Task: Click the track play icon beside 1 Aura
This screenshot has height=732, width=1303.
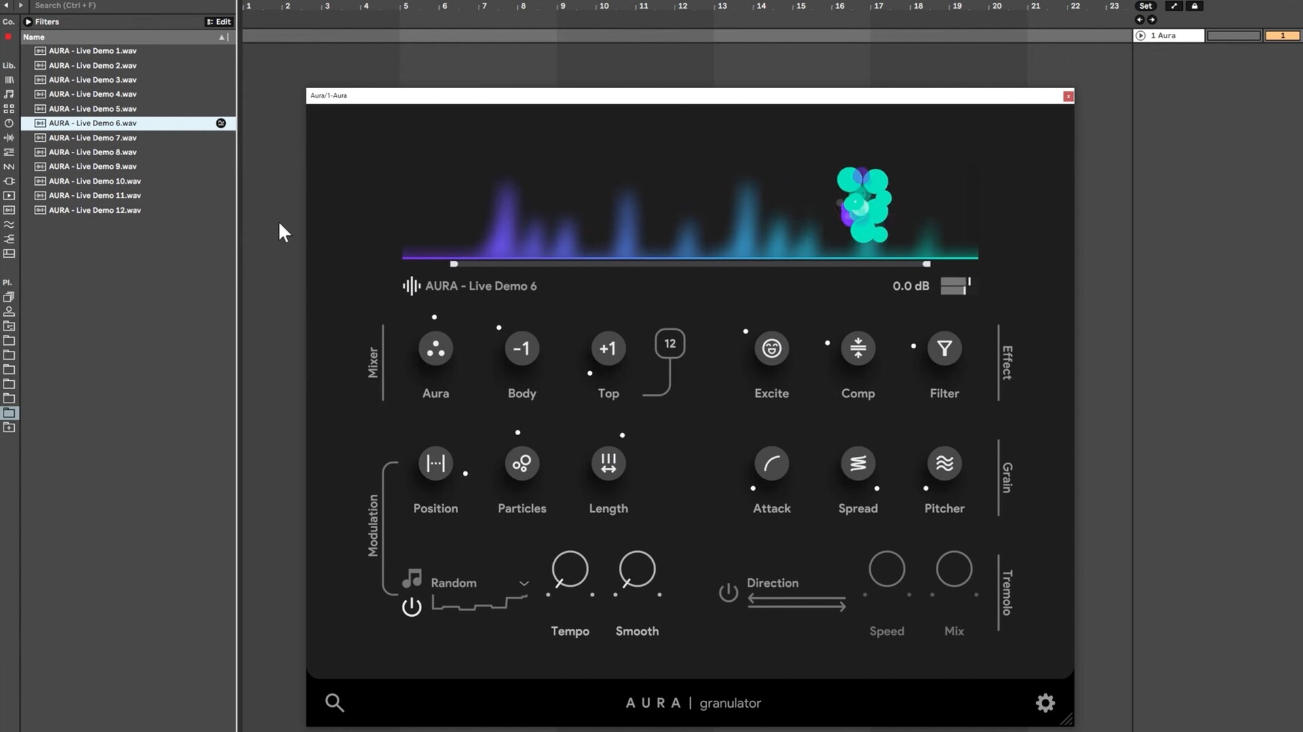Action: (x=1140, y=36)
